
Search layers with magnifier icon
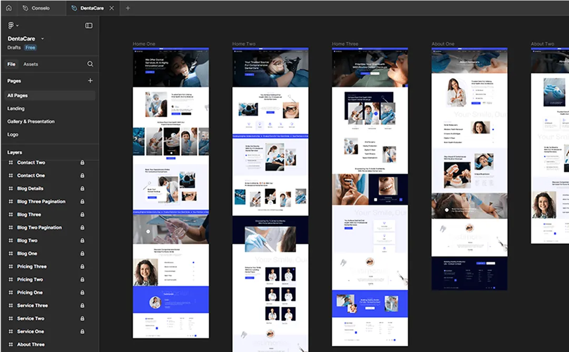point(90,64)
